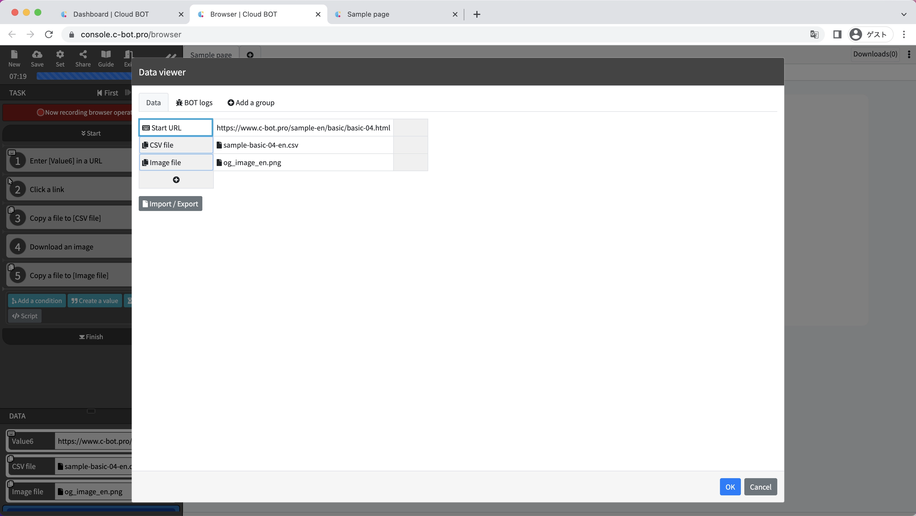Select the Start URL name field
The height and width of the screenshot is (516, 916).
tap(176, 128)
